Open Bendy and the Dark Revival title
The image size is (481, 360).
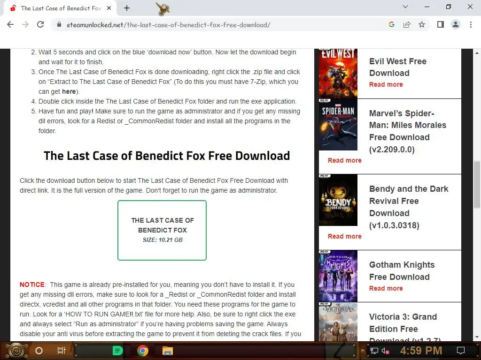(409, 207)
